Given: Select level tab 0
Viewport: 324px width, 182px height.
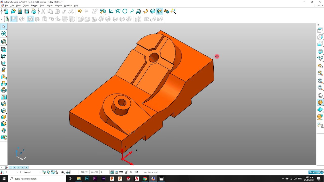Looking at the screenshot, I should click(x=10, y=168).
